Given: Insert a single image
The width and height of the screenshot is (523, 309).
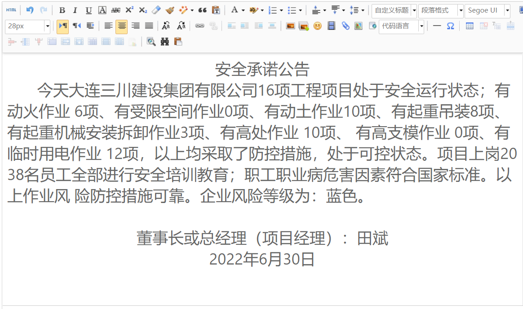Looking at the screenshot, I should 291,26.
